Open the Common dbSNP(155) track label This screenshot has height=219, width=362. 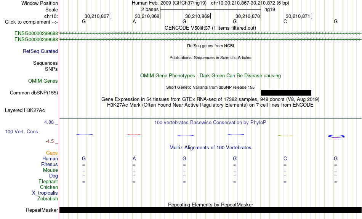34,93
